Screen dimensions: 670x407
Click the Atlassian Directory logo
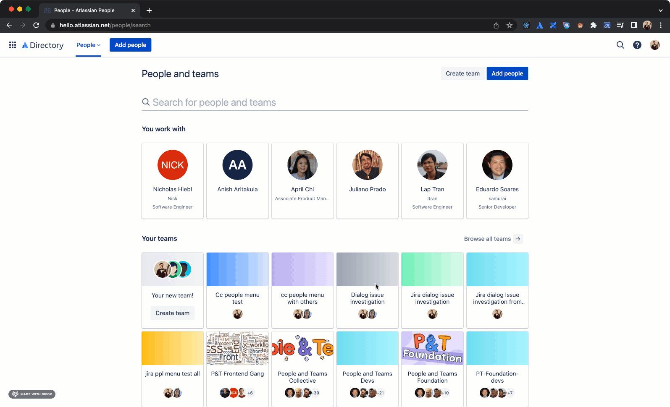[x=43, y=45]
